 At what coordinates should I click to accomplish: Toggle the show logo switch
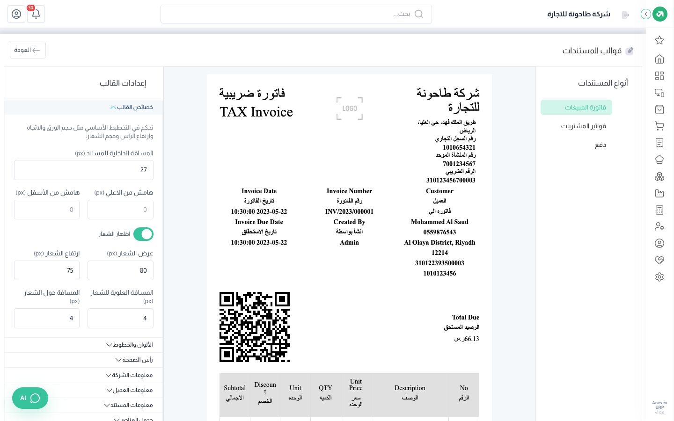[x=143, y=234]
